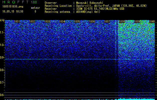The width and height of the screenshot is (157, 100).
Task: Click the A504HB(yagi 4el) antenna text
Action: [x=88, y=12]
